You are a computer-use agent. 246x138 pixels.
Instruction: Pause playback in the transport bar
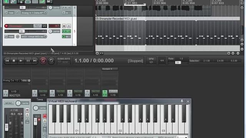[28, 61]
